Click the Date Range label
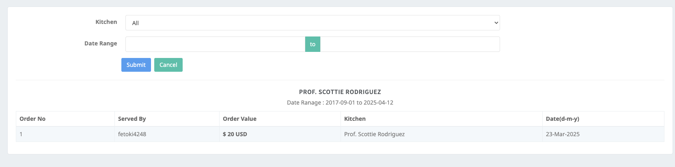675x167 pixels. pos(101,43)
